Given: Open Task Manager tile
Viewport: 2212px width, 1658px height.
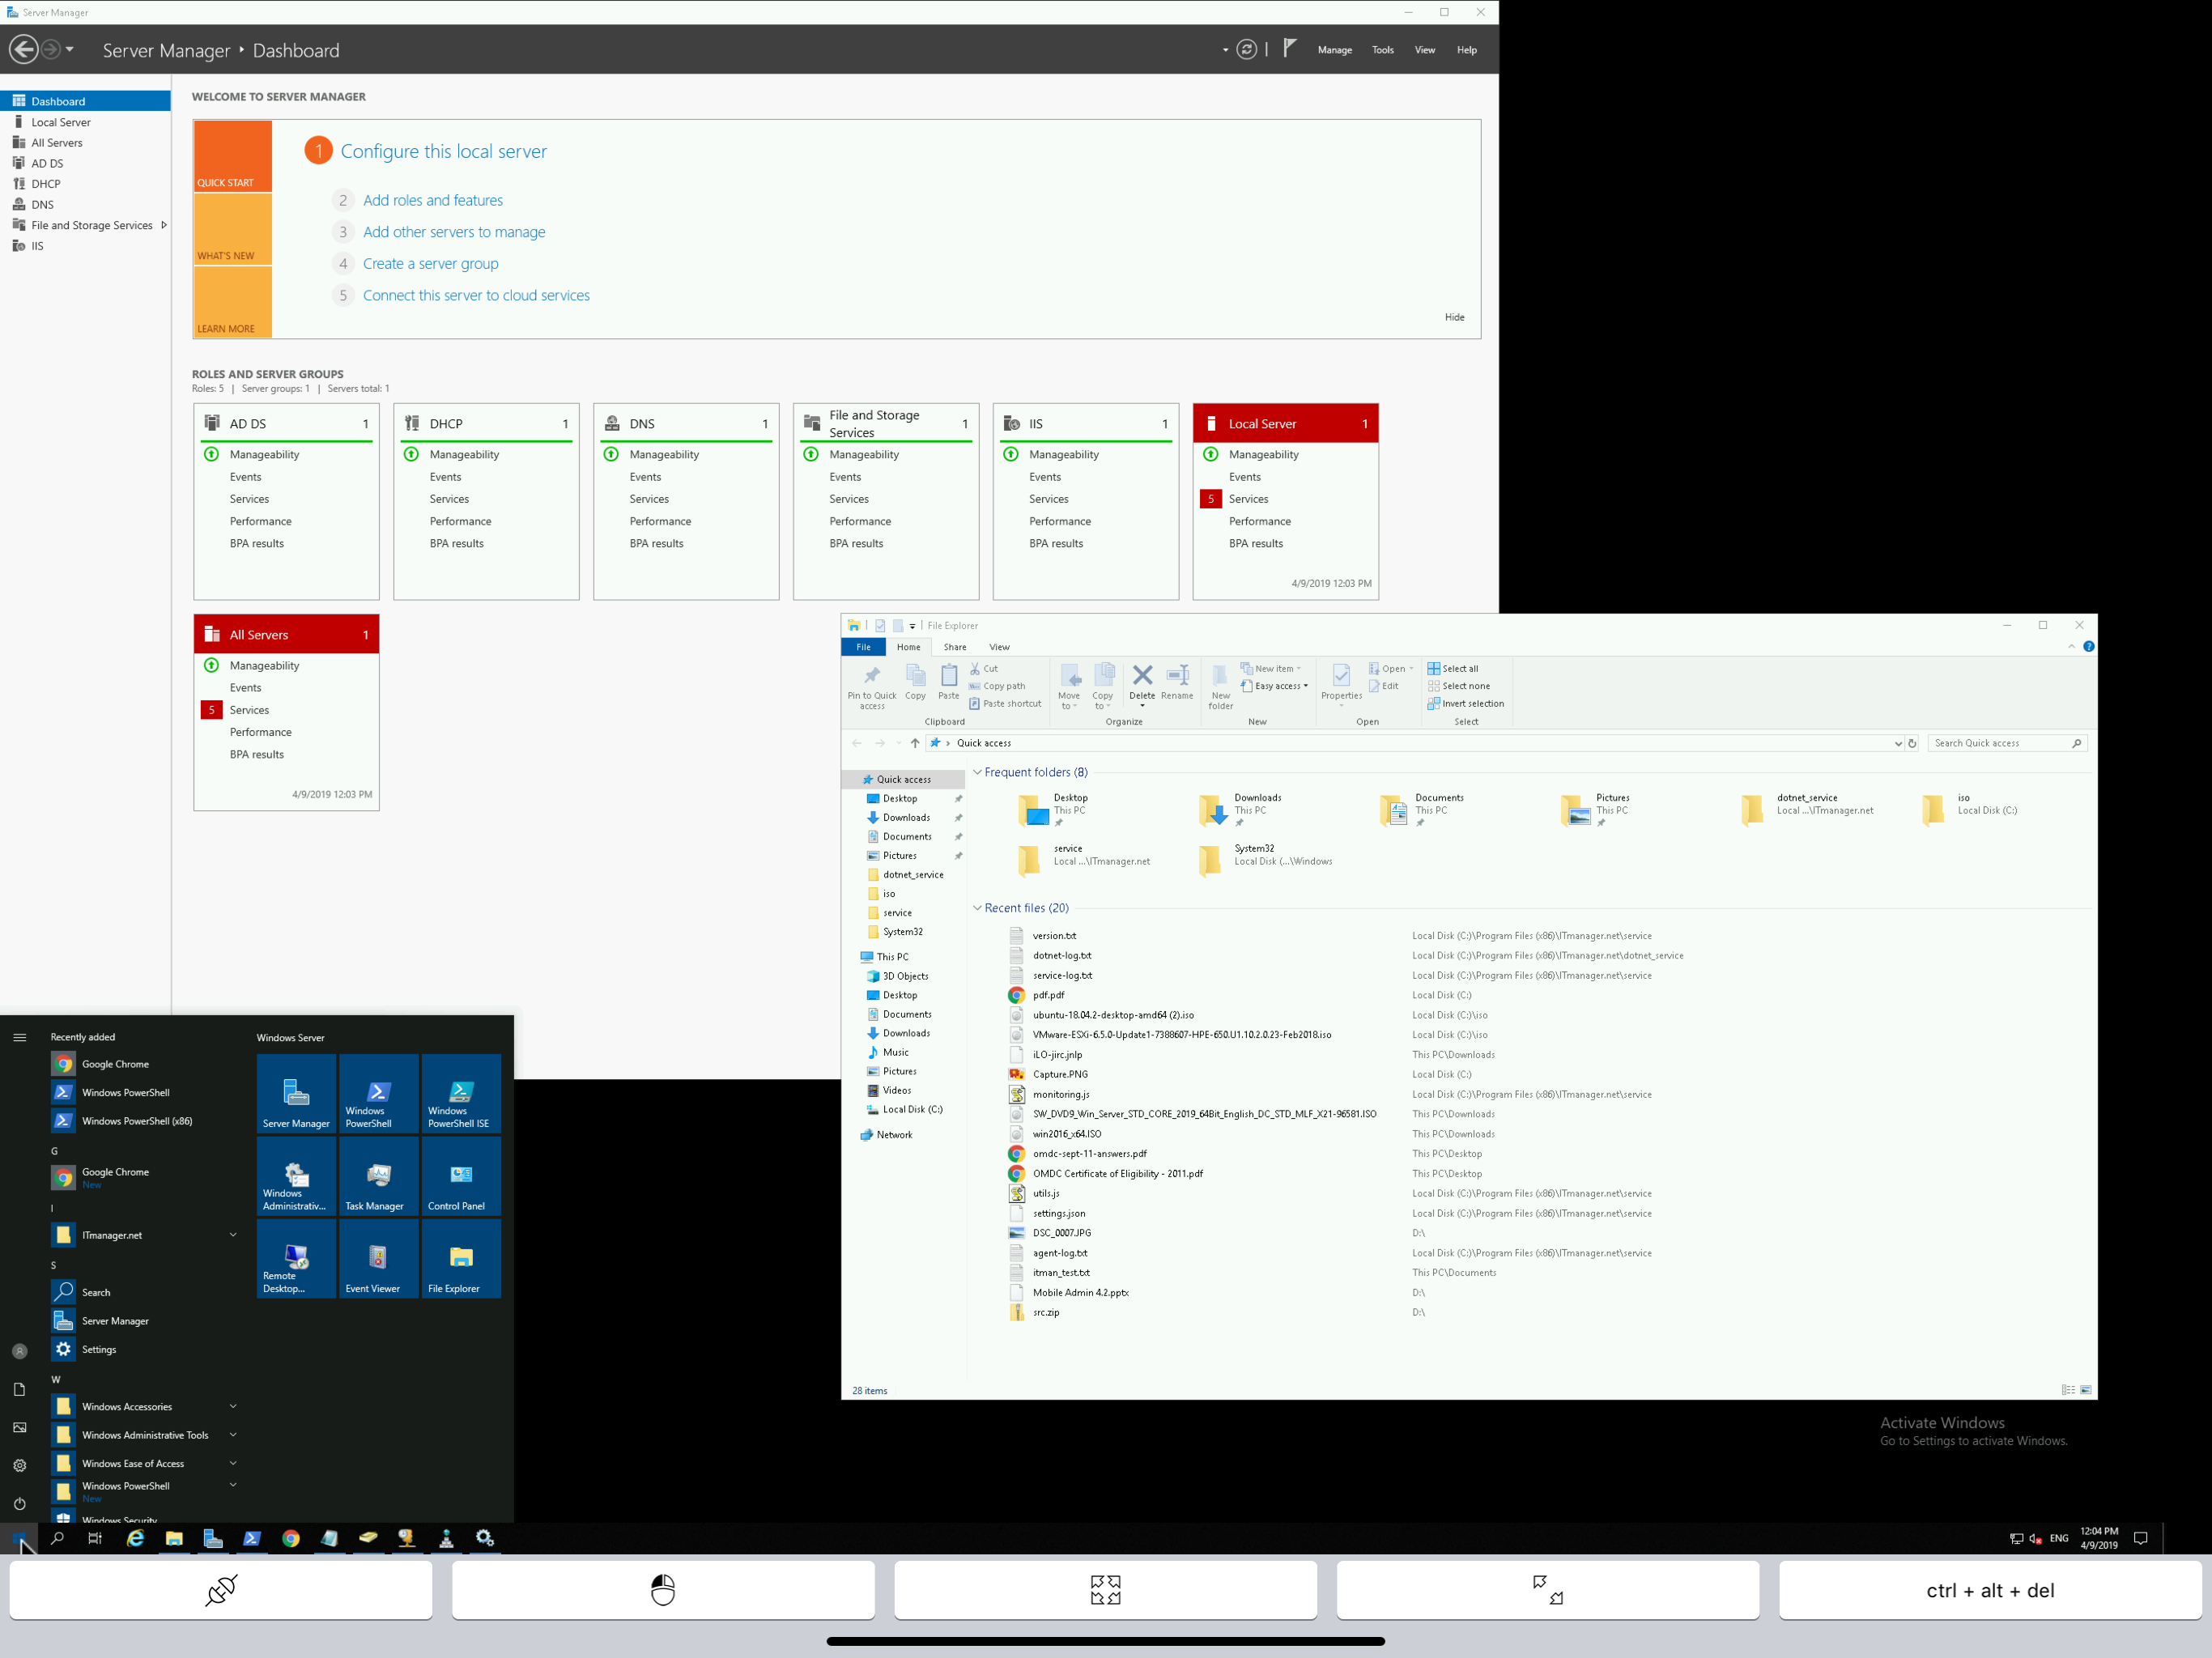Looking at the screenshot, I should click(379, 1176).
